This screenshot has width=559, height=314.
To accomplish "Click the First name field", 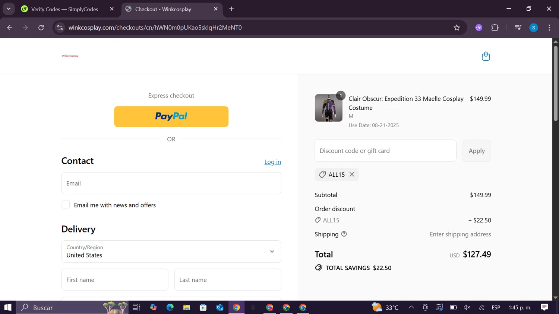I will point(115,280).
